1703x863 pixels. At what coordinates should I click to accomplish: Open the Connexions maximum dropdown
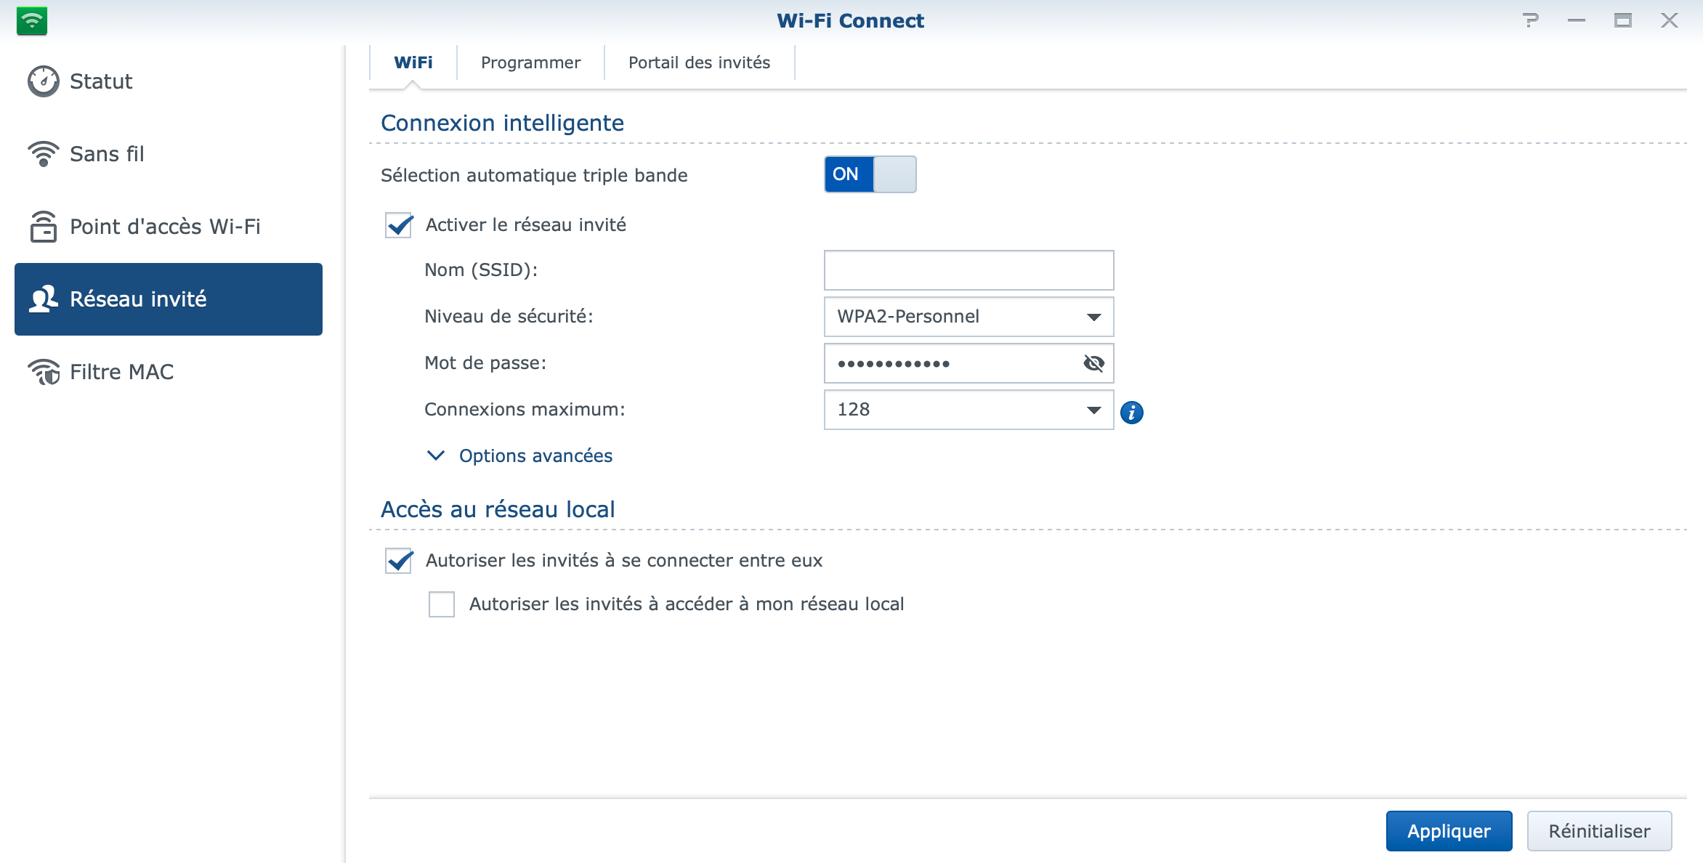[968, 410]
